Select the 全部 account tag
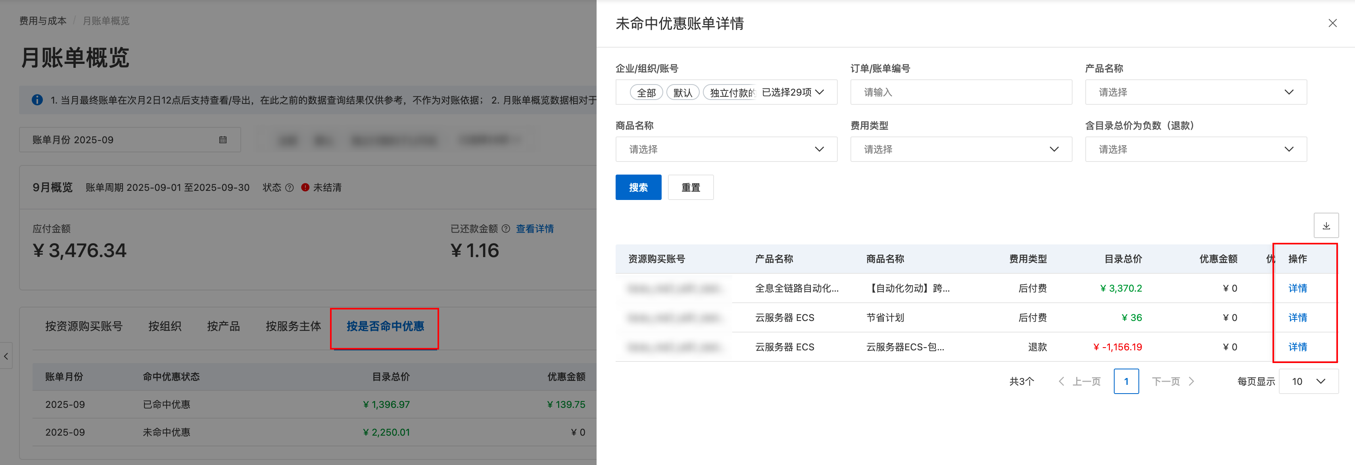Viewport: 1355px width, 465px height. pos(646,92)
